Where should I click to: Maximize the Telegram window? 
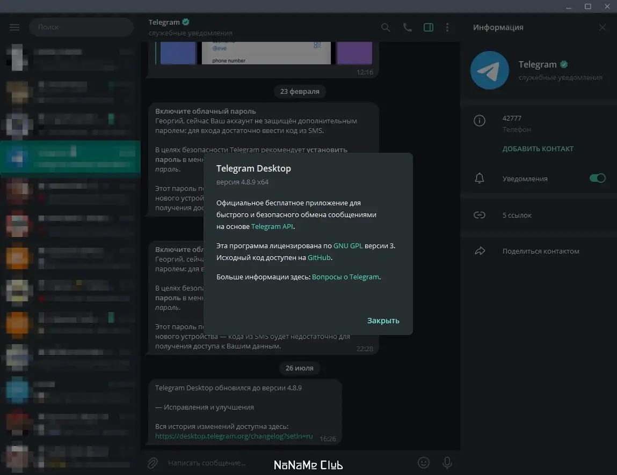click(x=588, y=6)
